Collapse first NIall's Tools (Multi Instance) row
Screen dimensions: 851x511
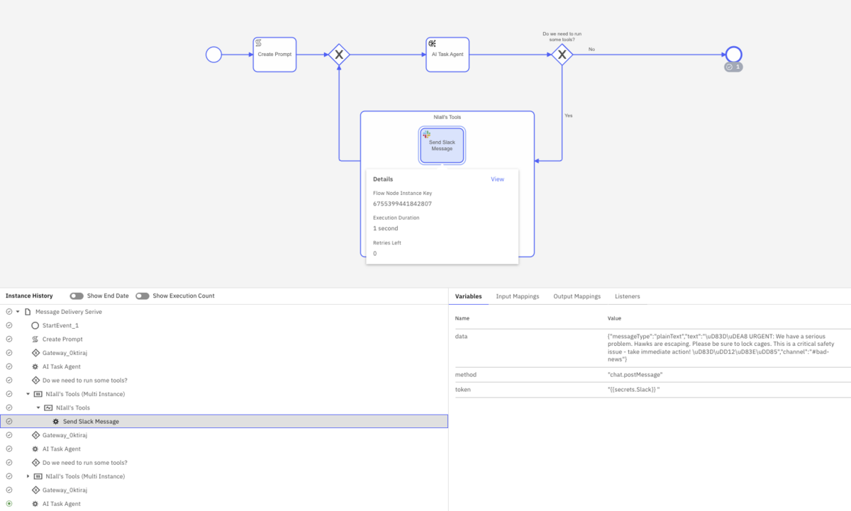28,394
